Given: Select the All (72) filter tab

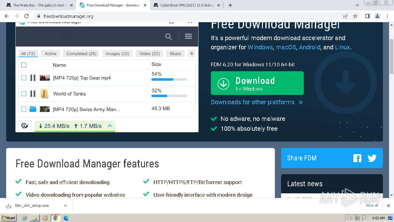Looking at the screenshot, I should [x=28, y=54].
